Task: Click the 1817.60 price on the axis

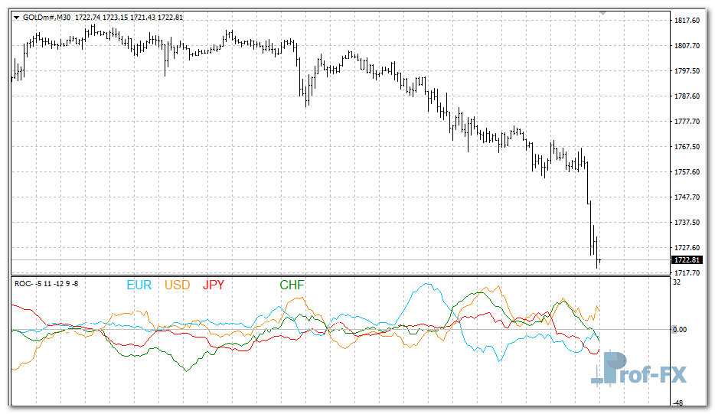Action: (686, 21)
